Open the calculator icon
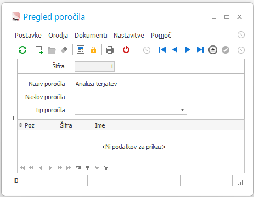 coord(81,50)
